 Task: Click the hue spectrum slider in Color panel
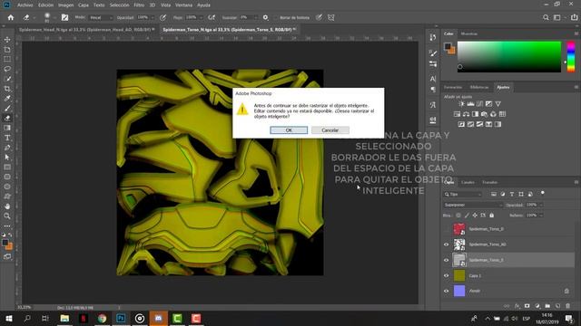click(x=571, y=56)
